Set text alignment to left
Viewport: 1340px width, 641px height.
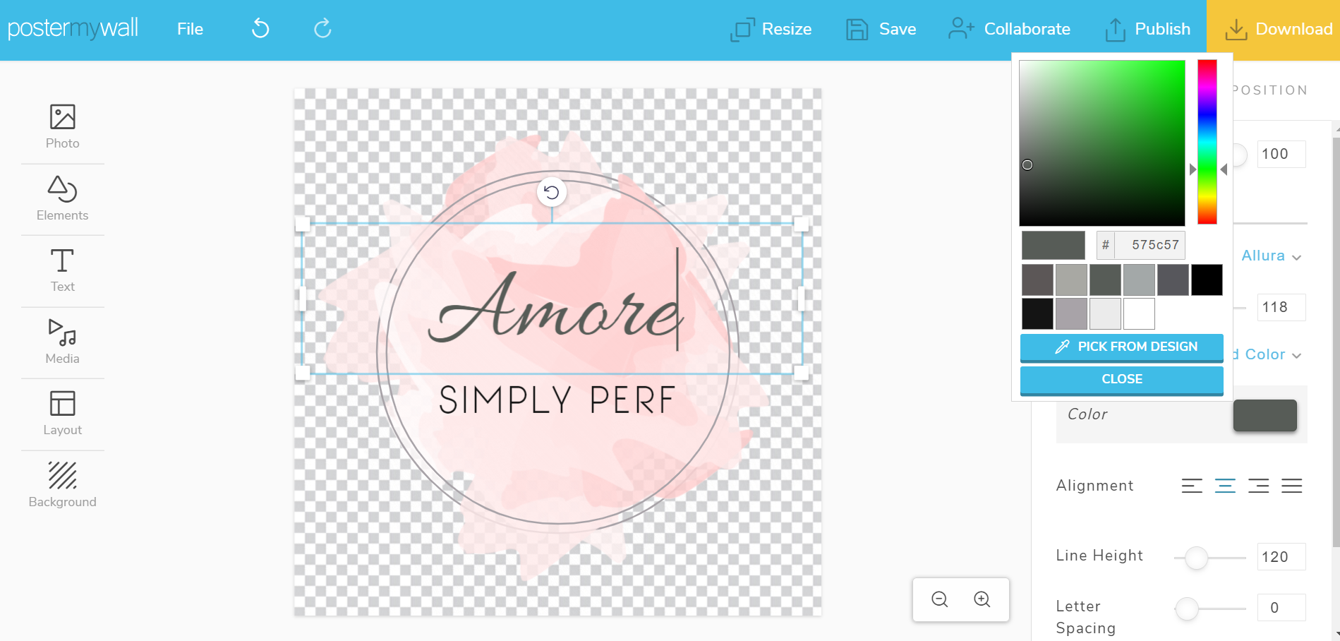[x=1192, y=486]
